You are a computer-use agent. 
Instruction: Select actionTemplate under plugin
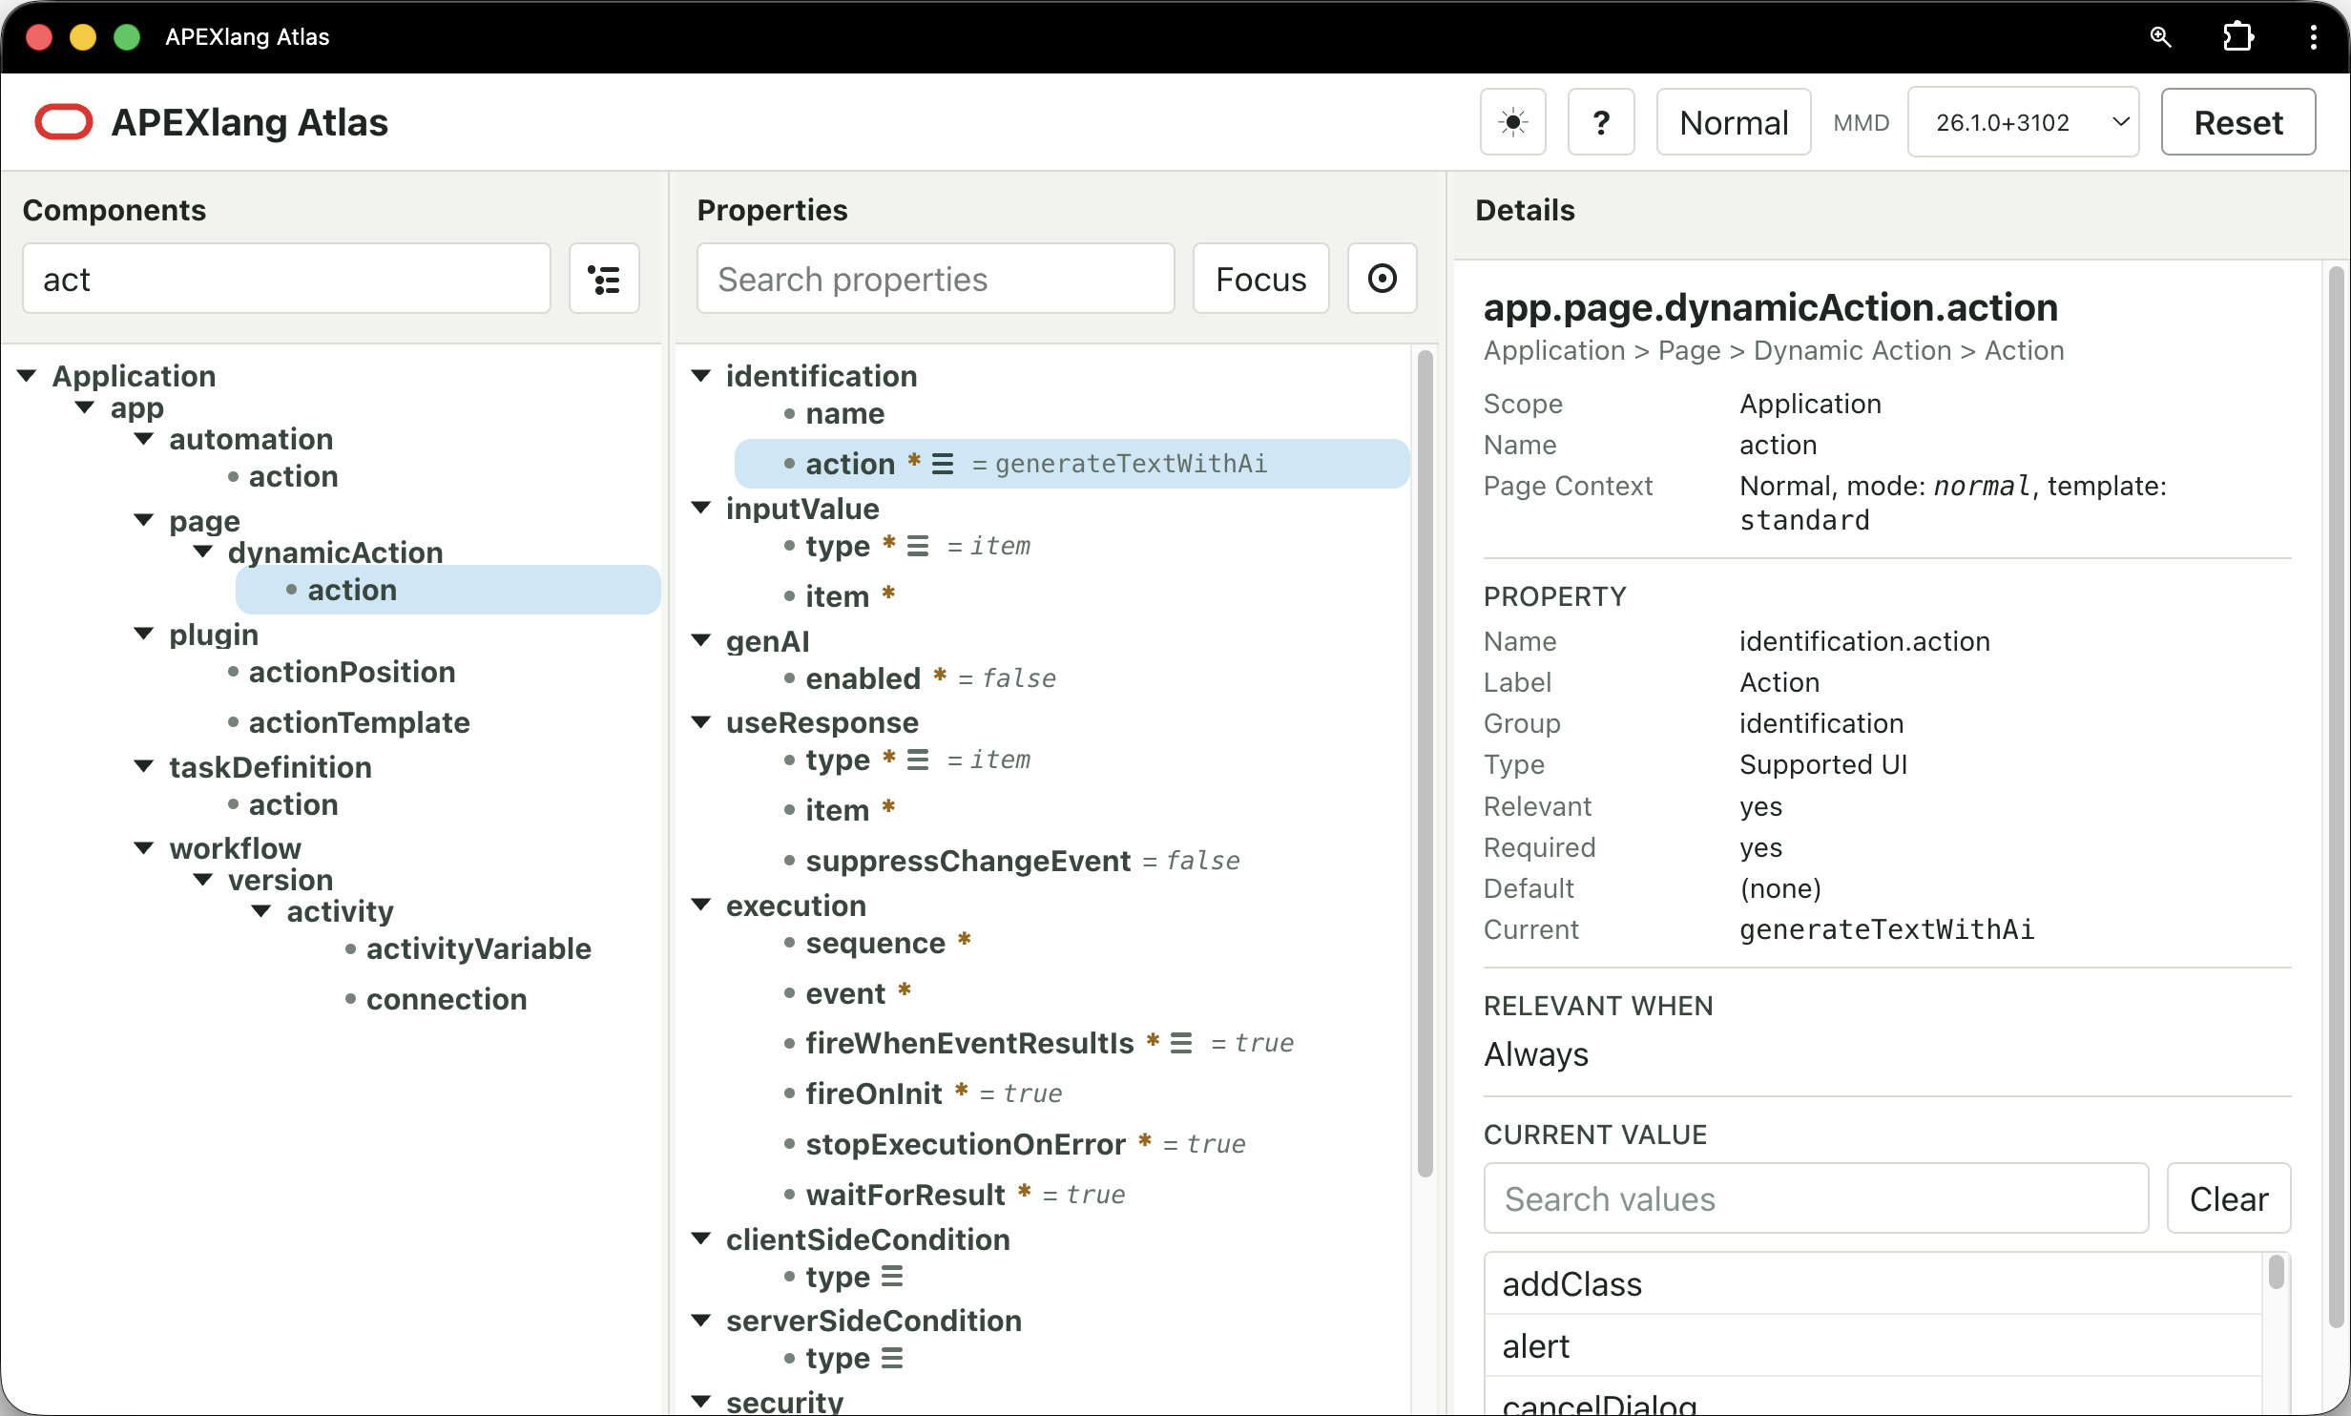[x=359, y=722]
